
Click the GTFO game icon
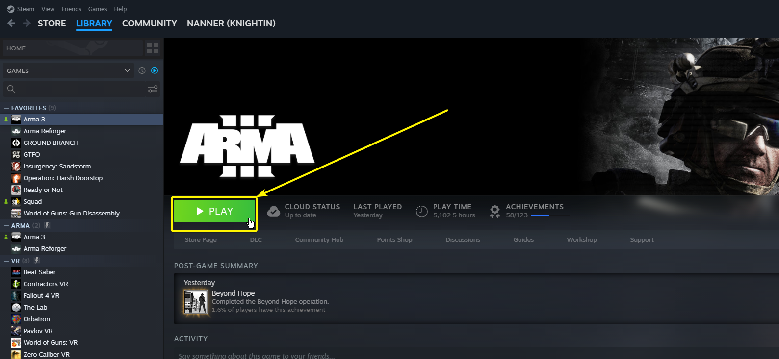pos(16,155)
